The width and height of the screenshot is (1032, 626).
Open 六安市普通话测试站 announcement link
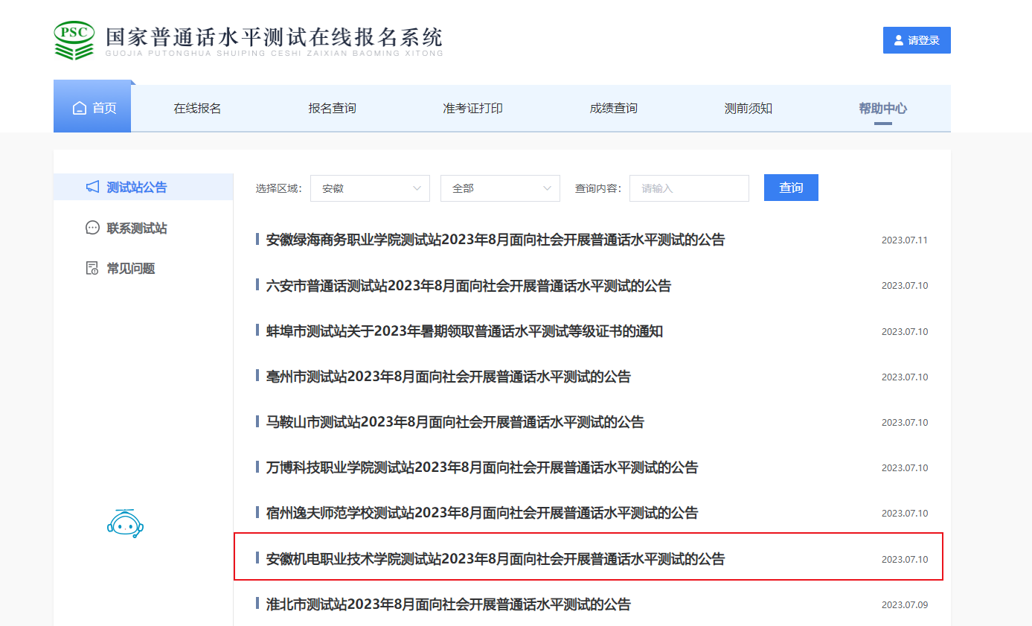tap(468, 286)
